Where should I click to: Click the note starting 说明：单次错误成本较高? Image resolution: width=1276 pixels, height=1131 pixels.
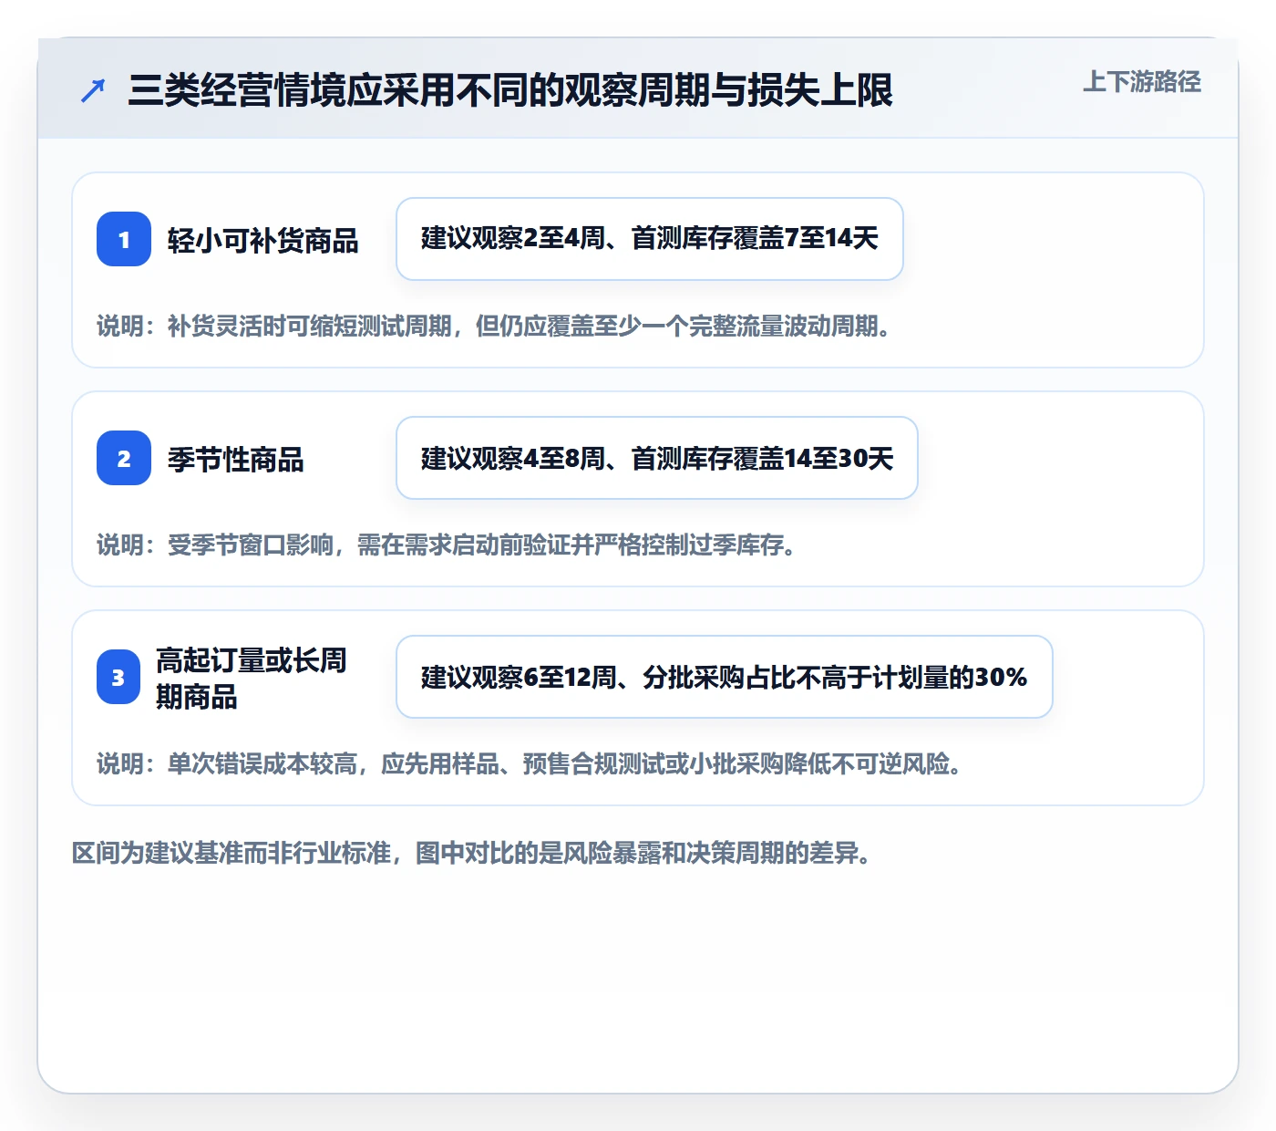(x=529, y=763)
